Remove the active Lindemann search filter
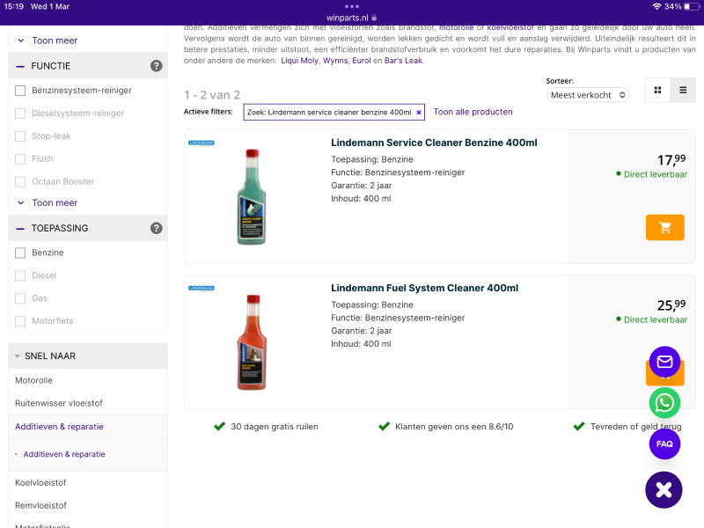704x528 pixels. 419,113
